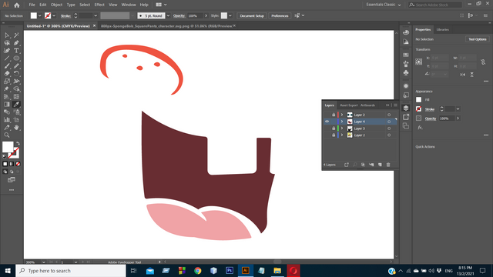The image size is (493, 277).
Task: Open the control bar fill color dropdown
Action: [x=39, y=15]
